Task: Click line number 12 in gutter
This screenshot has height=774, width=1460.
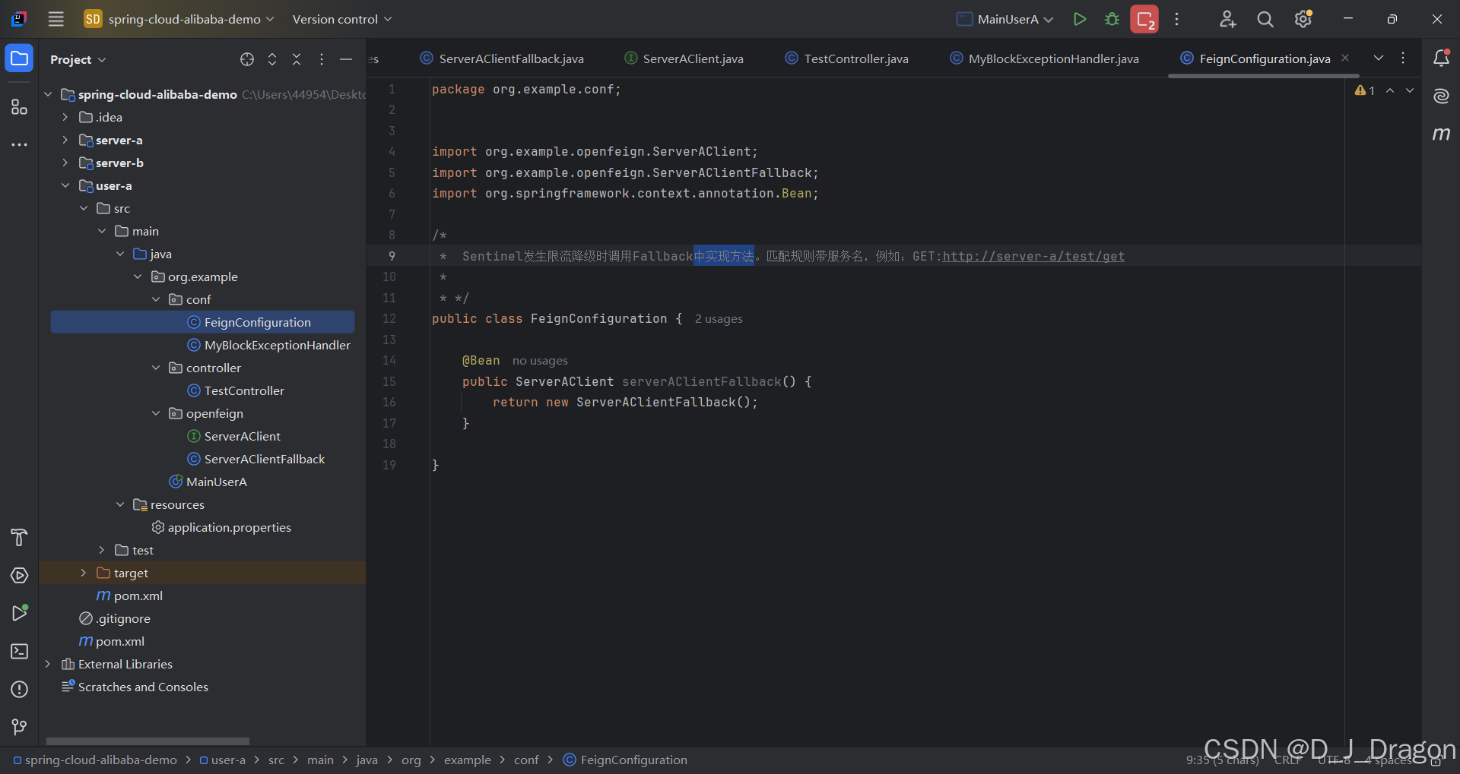Action: tap(389, 319)
